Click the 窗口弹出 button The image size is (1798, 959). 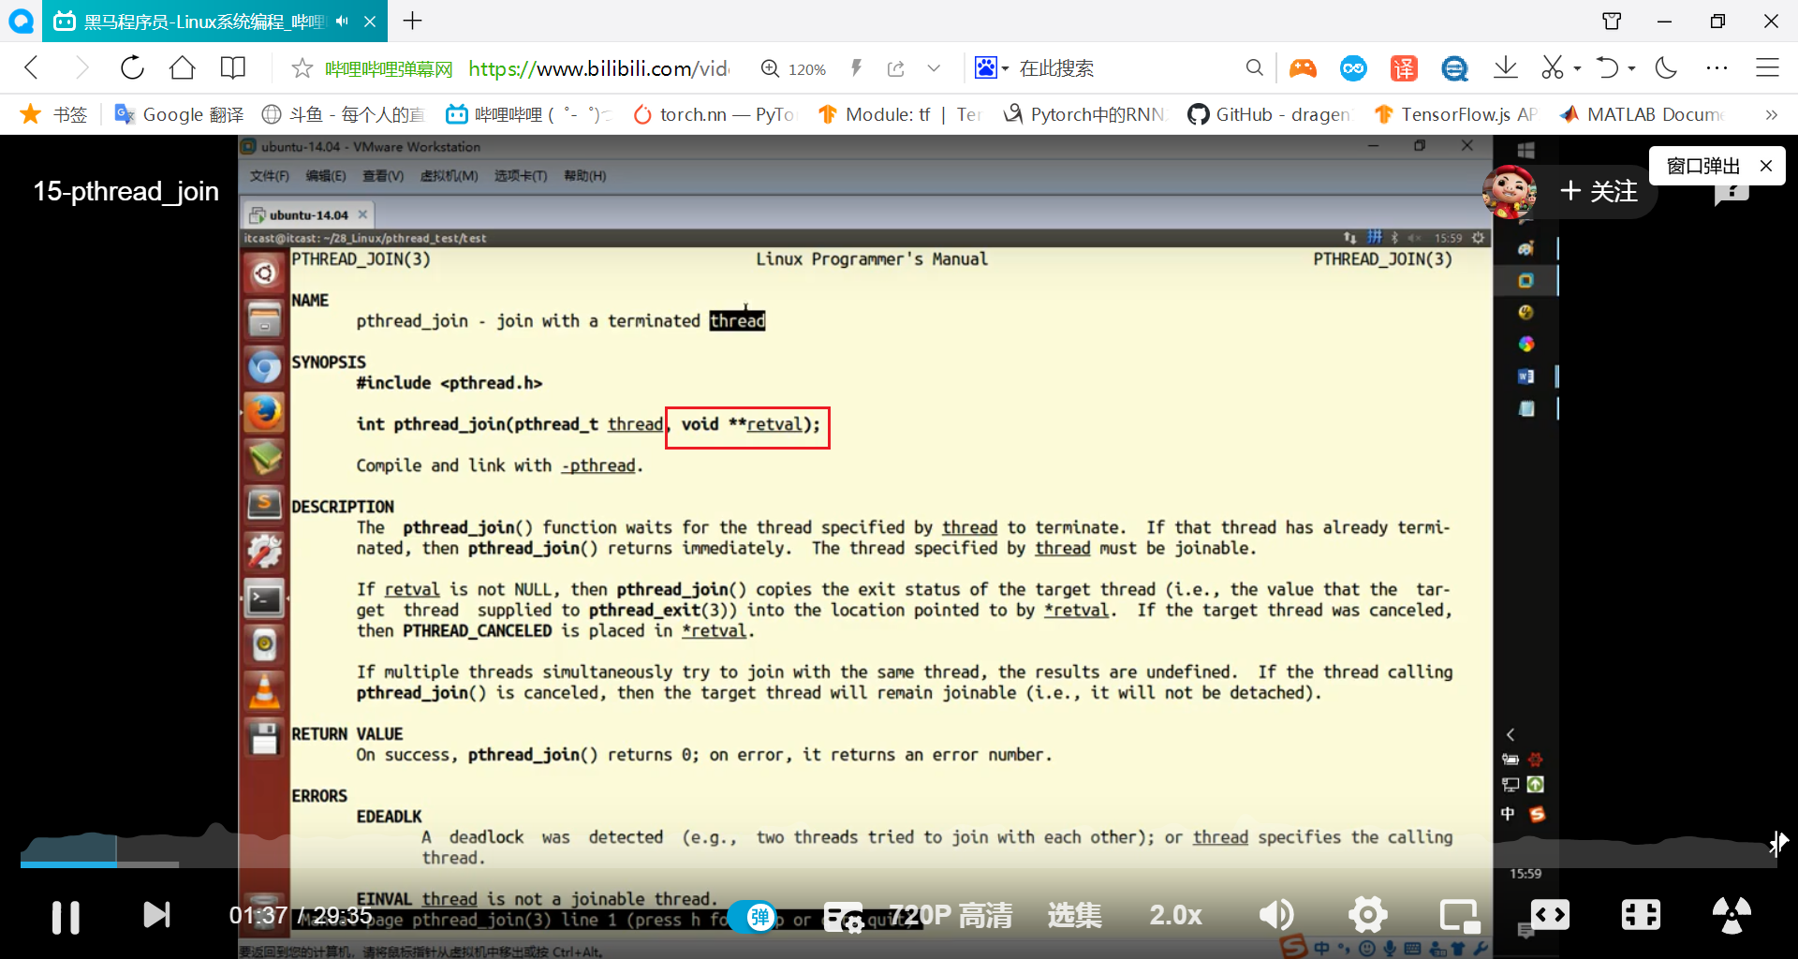pyautogui.click(x=1703, y=166)
